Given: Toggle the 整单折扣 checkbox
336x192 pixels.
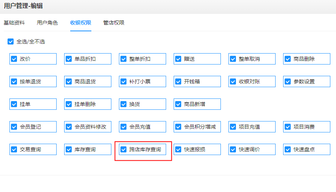Looking at the screenshot, I should click(124, 59).
